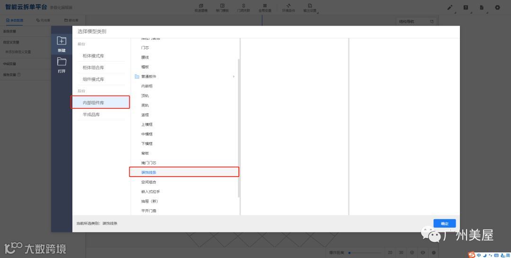Screen dimensions: 511x258
Task: Click the question-mark help icon in the top-right toolbar
Action: [466, 8]
